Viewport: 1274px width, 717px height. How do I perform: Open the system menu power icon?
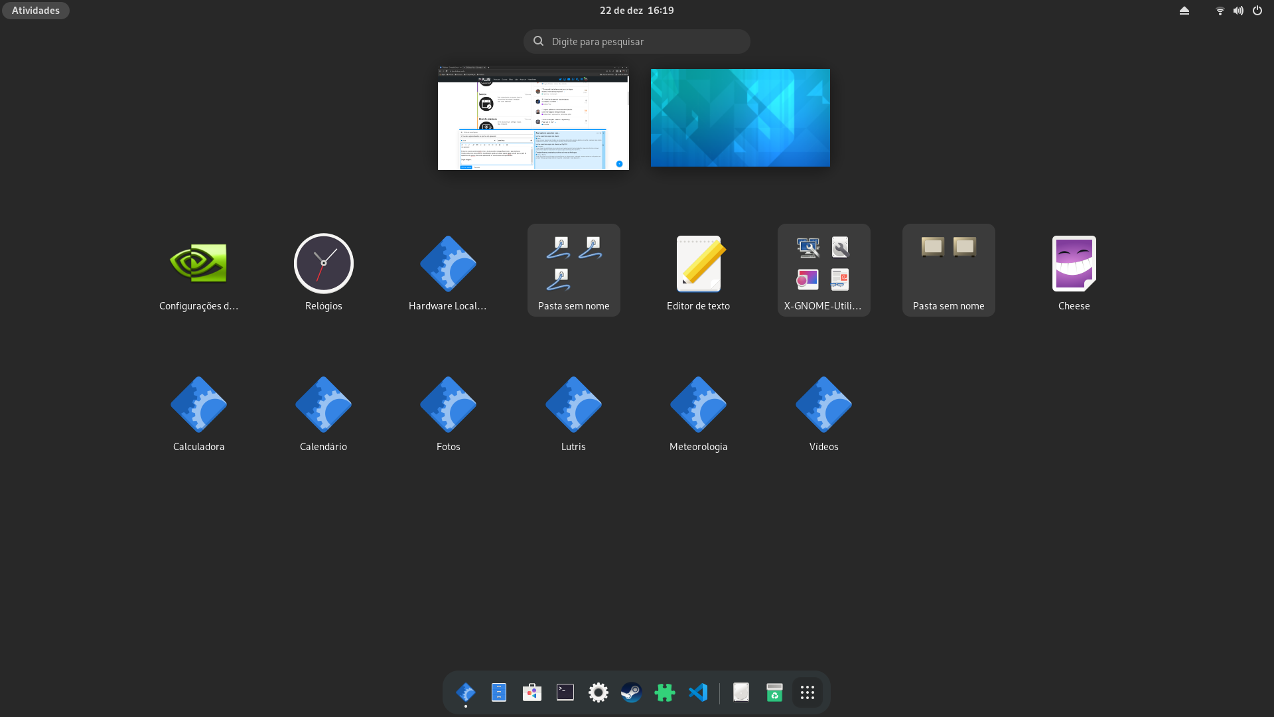coord(1257,11)
